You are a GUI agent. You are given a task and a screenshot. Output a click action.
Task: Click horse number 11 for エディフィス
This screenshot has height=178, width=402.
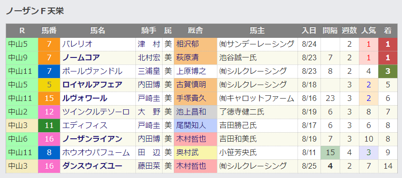(49, 126)
